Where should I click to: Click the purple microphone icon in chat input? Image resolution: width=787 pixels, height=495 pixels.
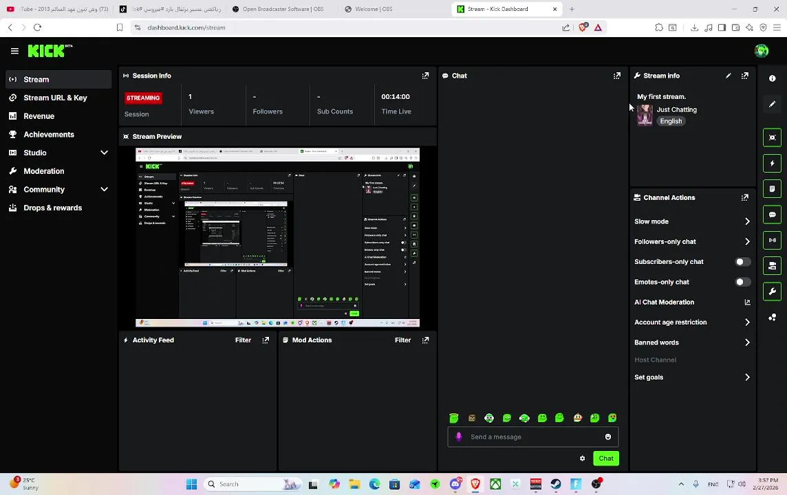click(x=458, y=437)
